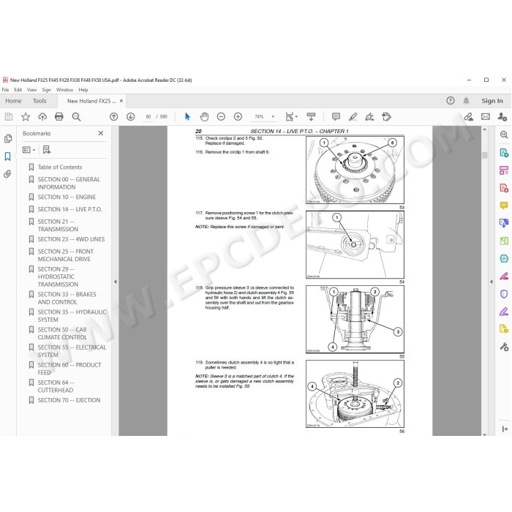The width and height of the screenshot is (512, 512).
Task: Select the Highlight text pen icon
Action: (x=353, y=116)
